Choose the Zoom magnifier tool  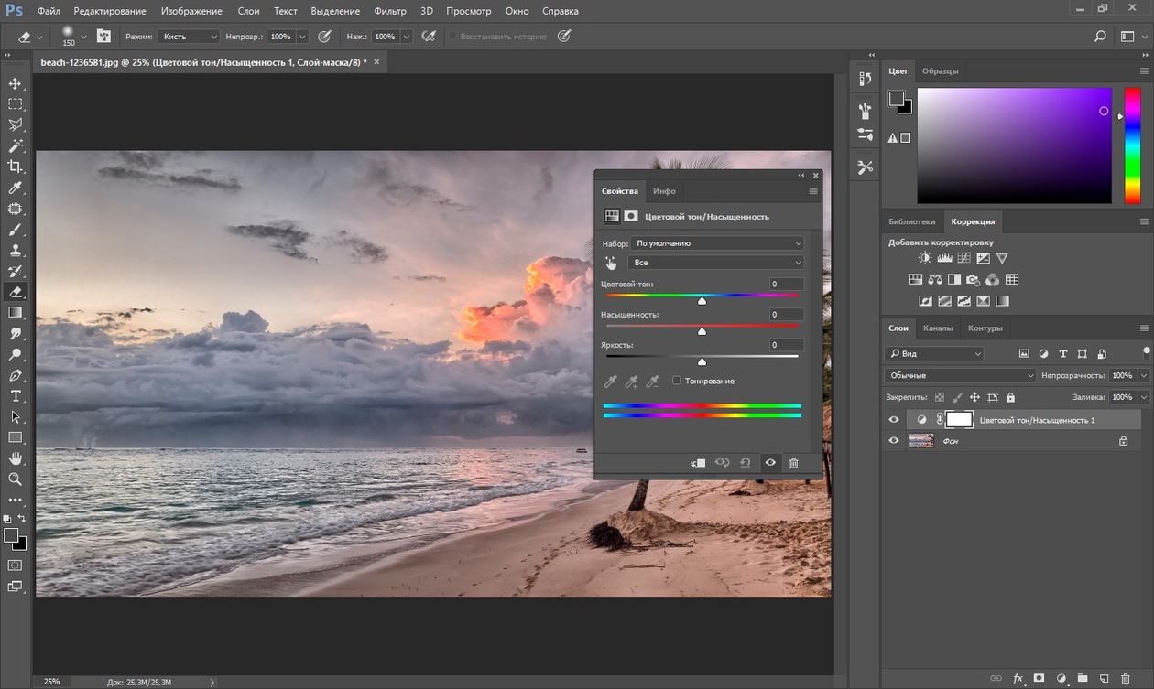16,479
